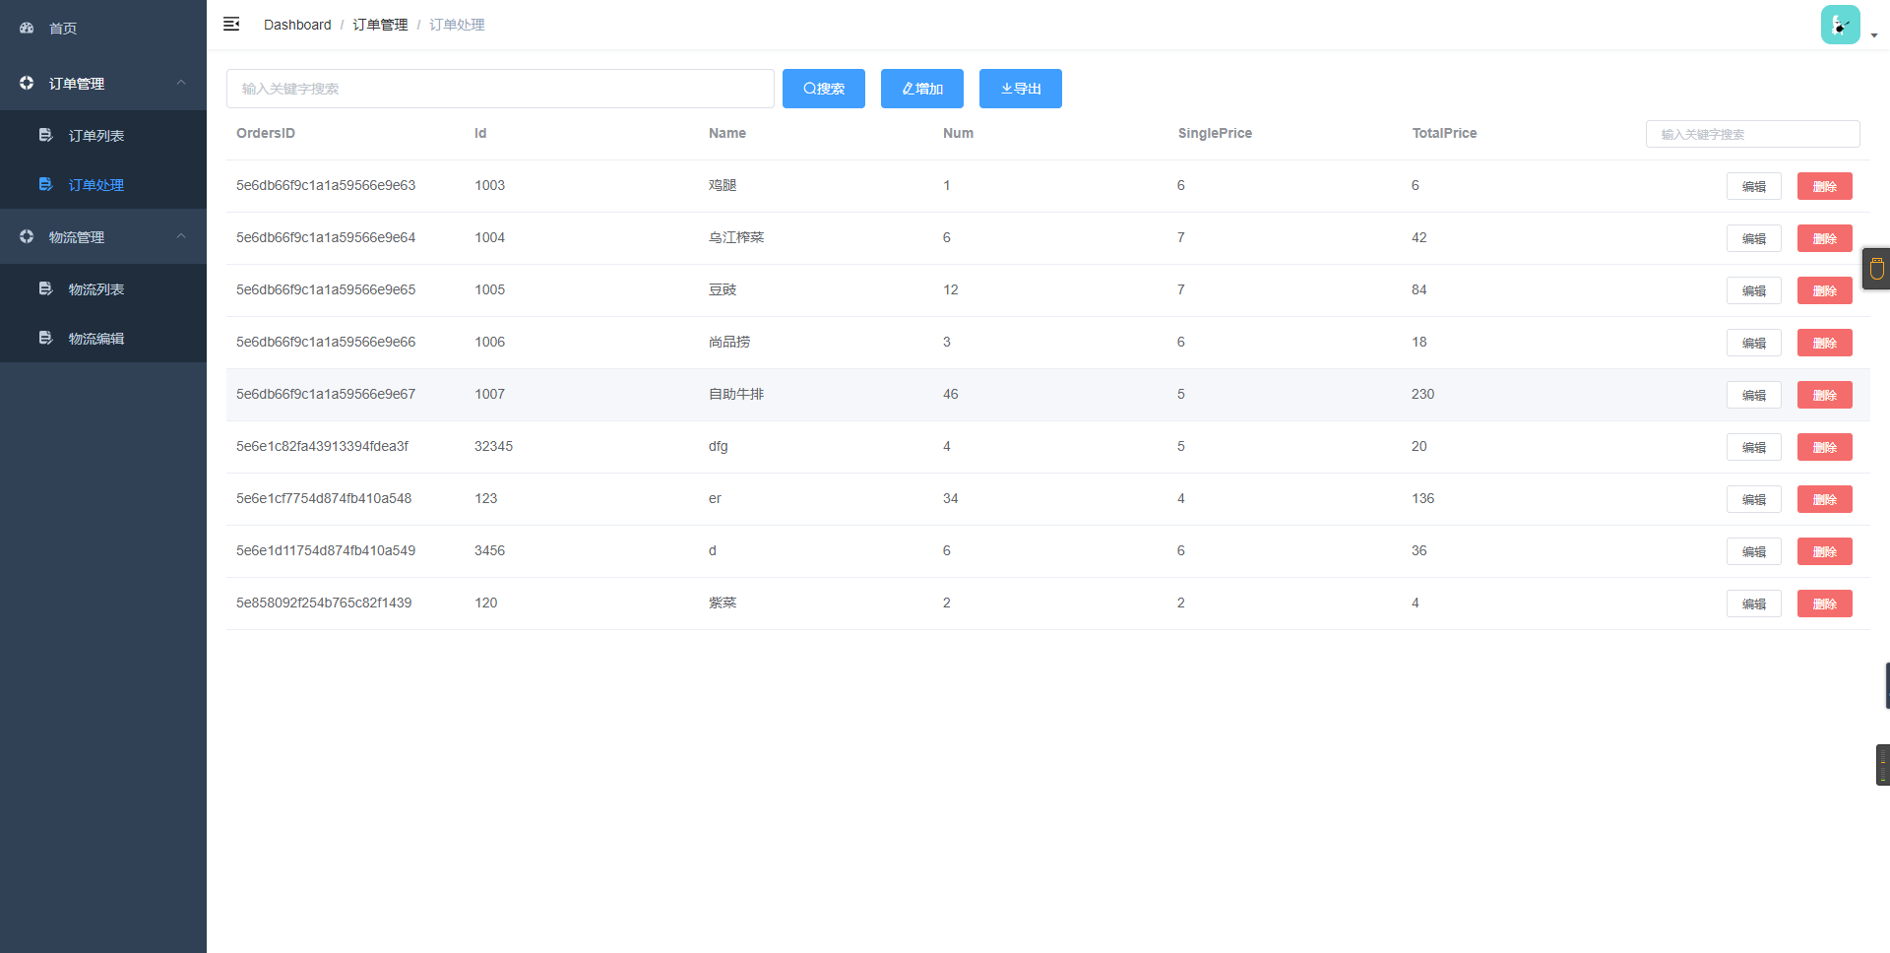
Task: Edit the 自助牛排 order row
Action: [x=1754, y=395]
